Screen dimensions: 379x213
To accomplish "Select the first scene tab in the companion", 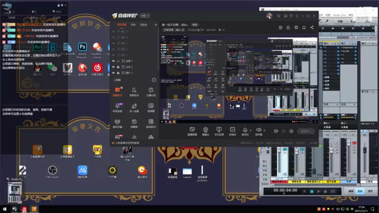I will point(122,25).
